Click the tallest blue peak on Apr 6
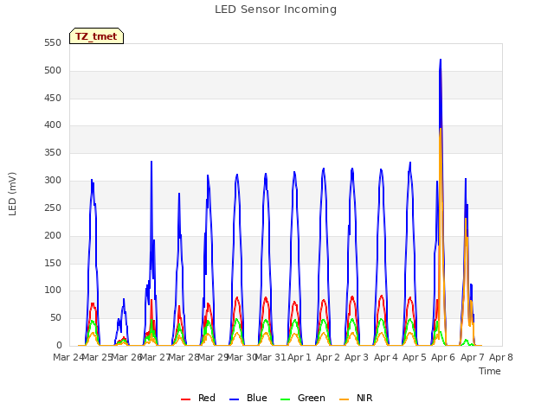Viewport: 554px width, 415px height. point(441,60)
